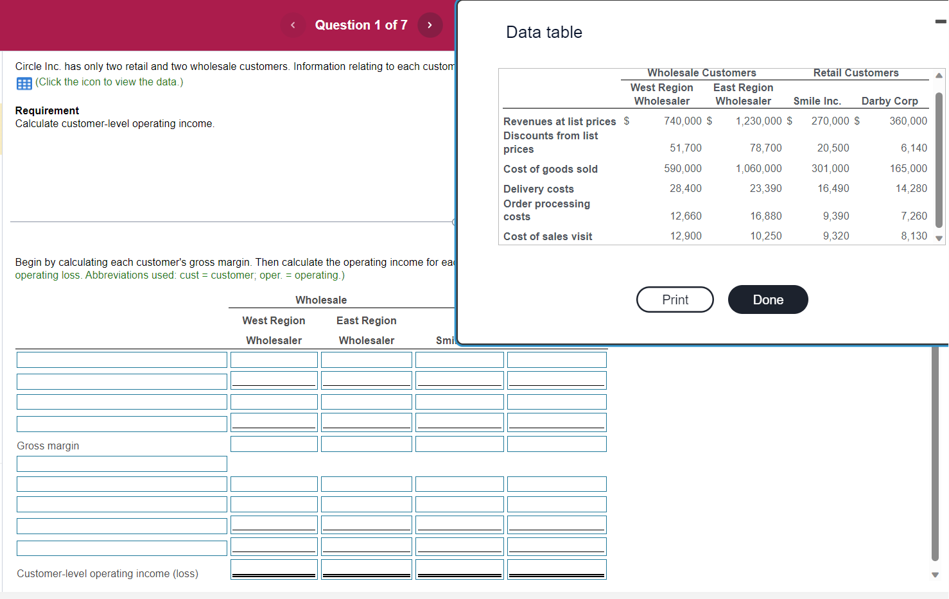Screen dimensions: 949x599
Task: Advance to next question using right arrow
Action: (x=430, y=25)
